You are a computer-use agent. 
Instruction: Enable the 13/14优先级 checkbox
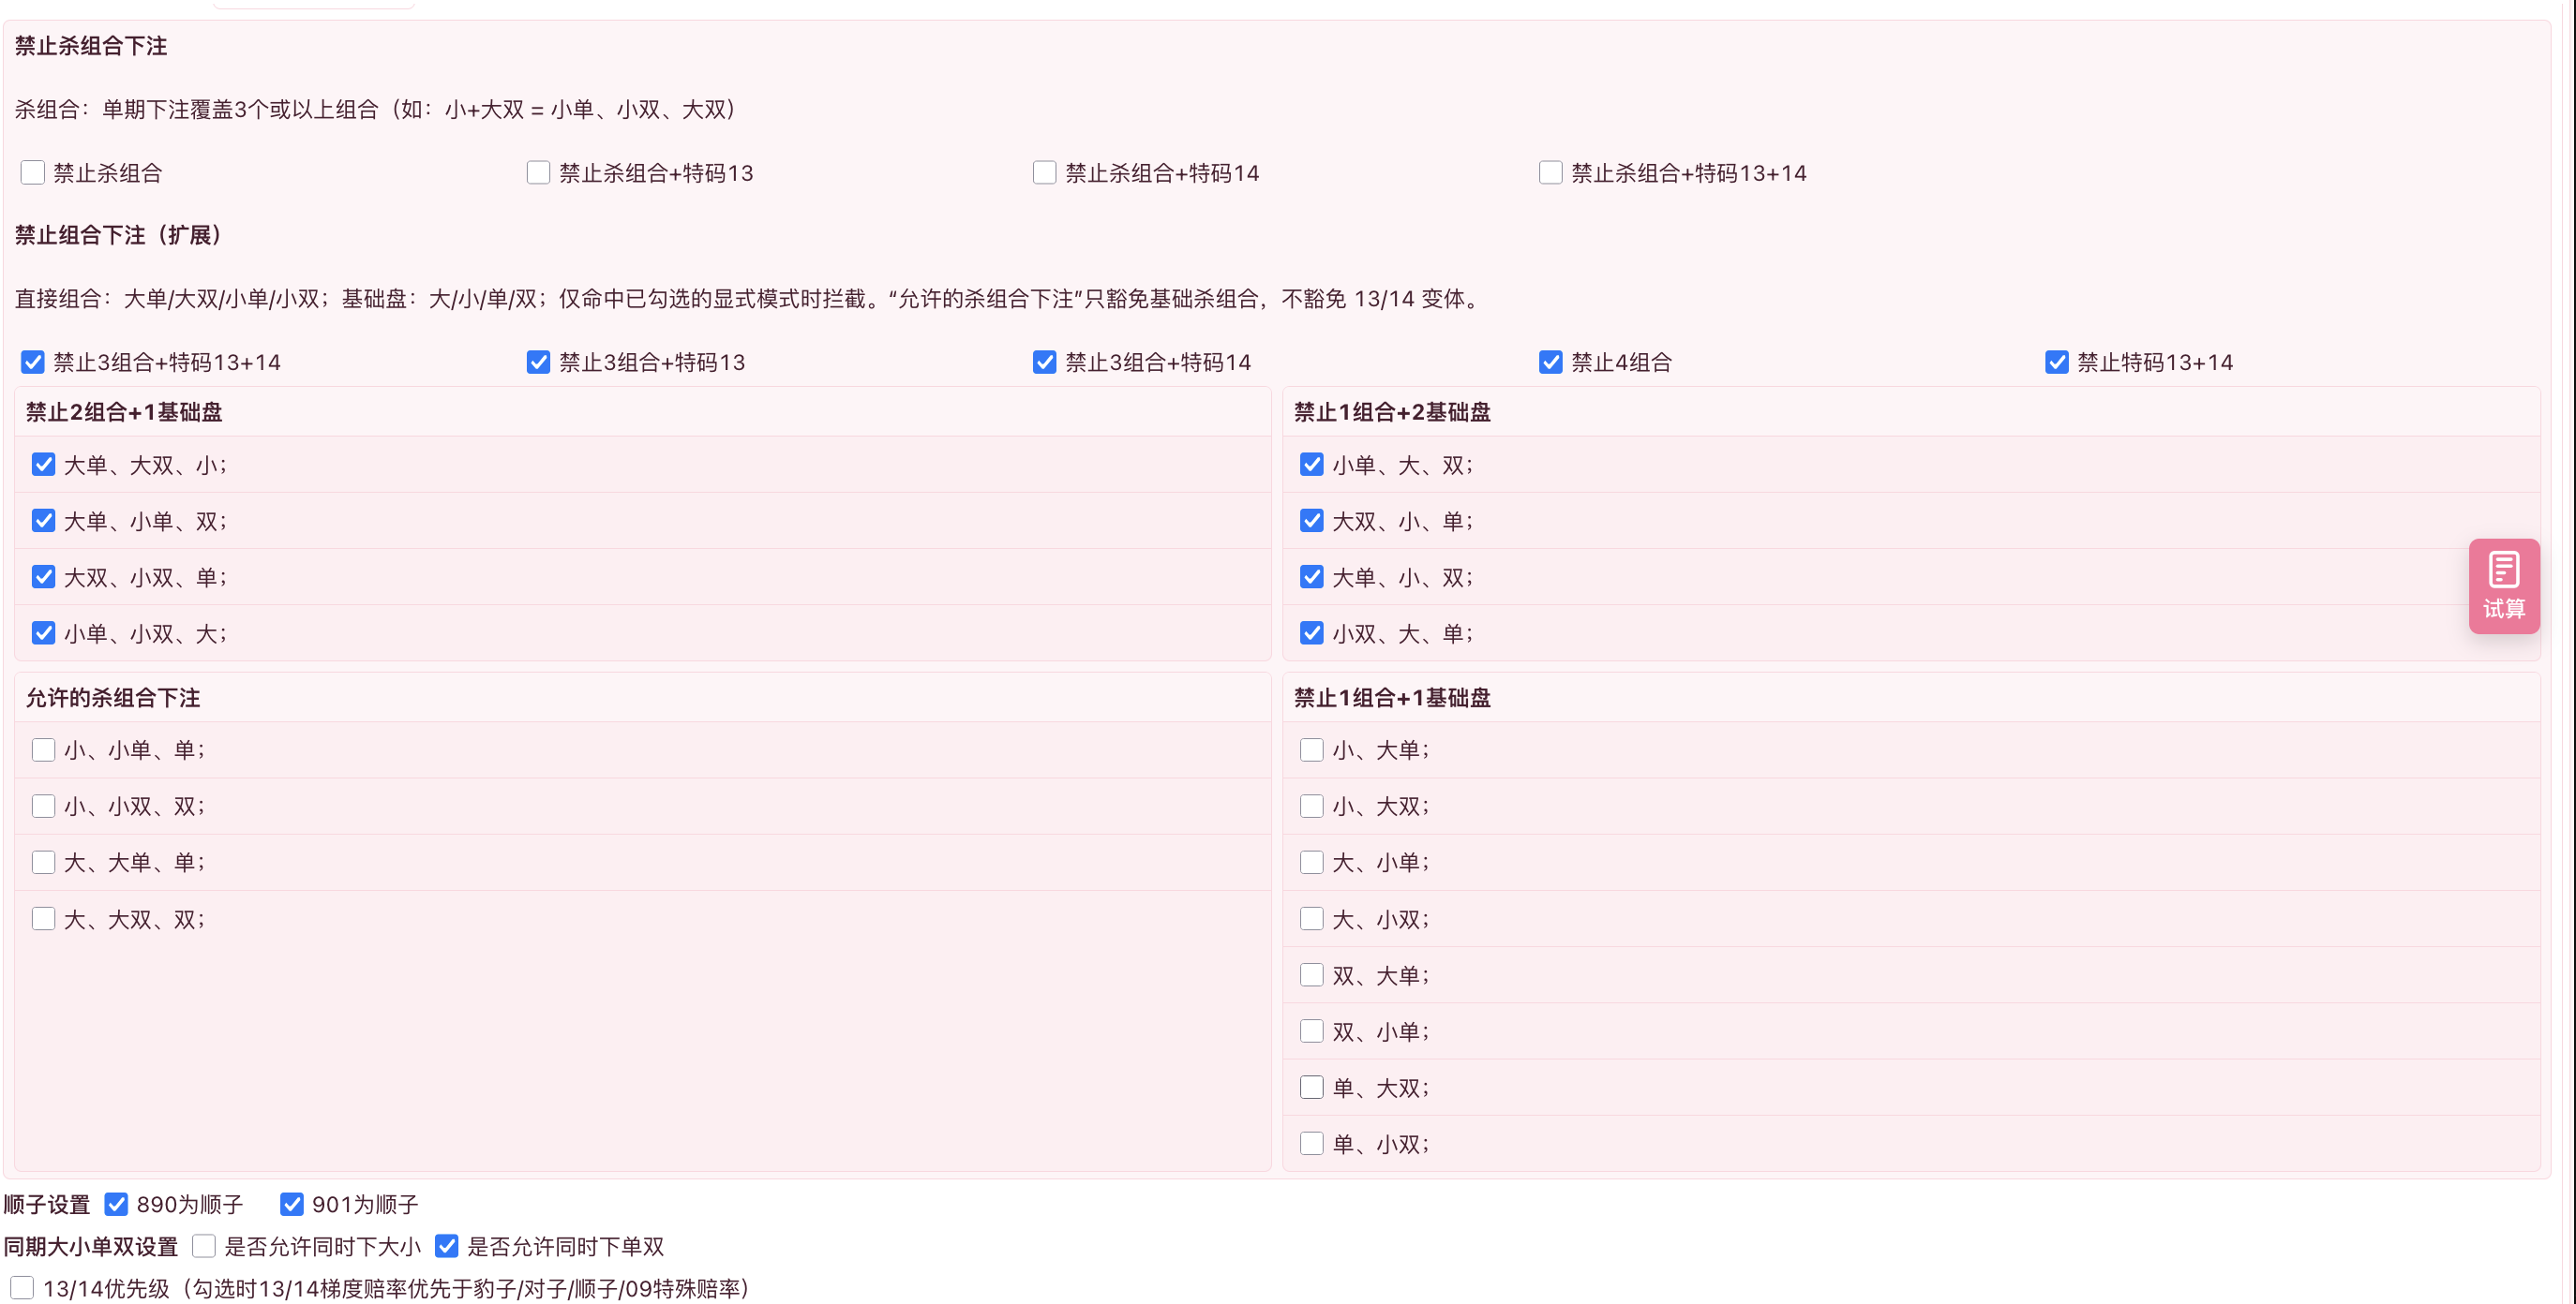22,1288
